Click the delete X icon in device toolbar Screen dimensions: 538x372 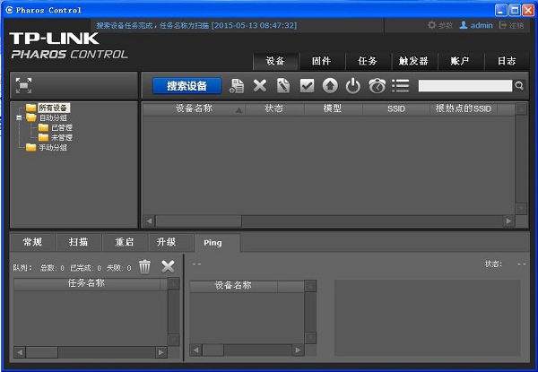(x=260, y=86)
